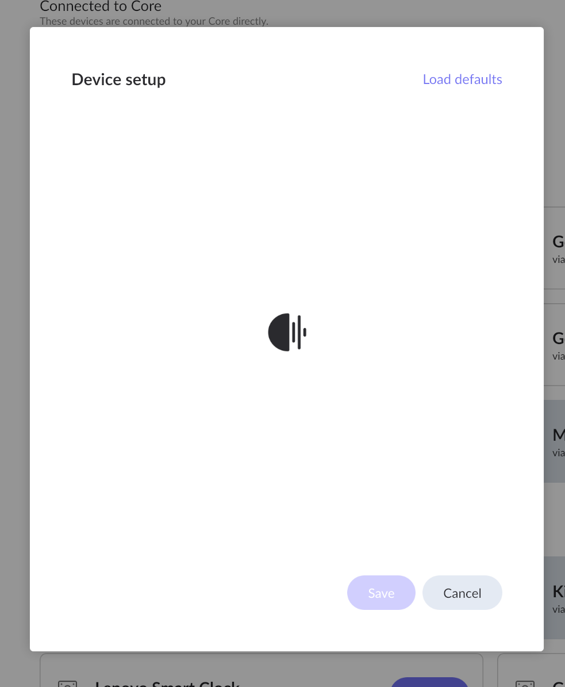Click the 'via' subtitle under the 'Ki' device

pos(559,609)
